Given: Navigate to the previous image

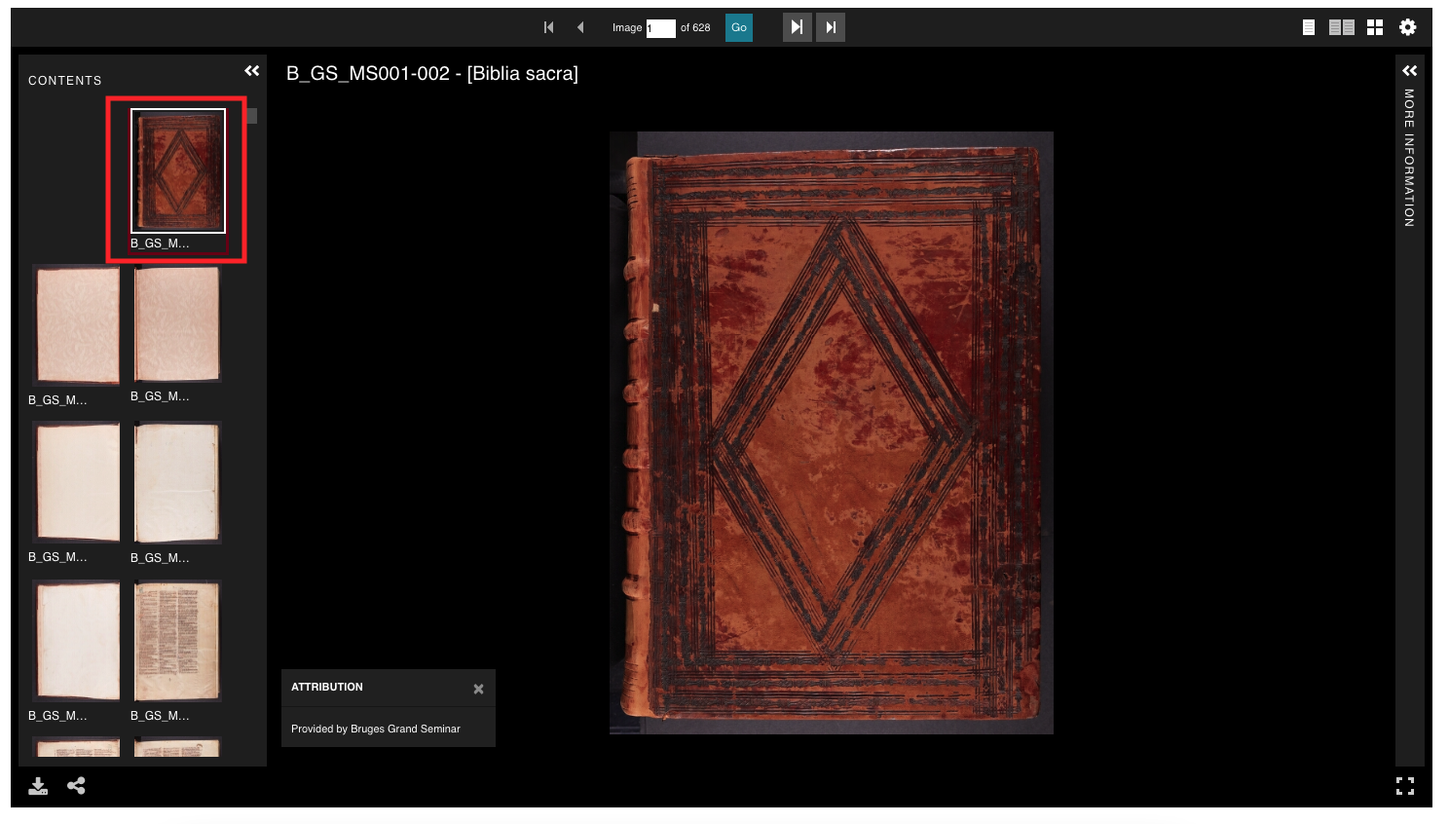Looking at the screenshot, I should (x=580, y=26).
